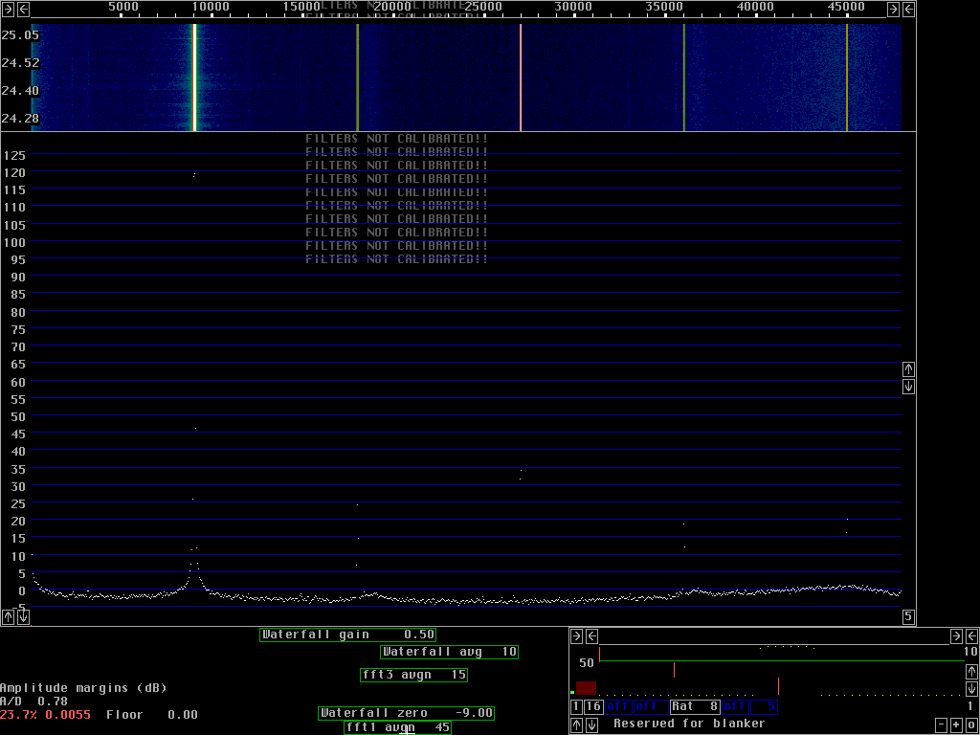Click the yellow waterfall line near 18000
Image resolution: width=980 pixels, height=735 pixels.
358,78
